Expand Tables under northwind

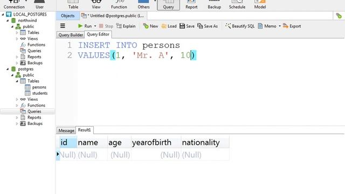17,32
